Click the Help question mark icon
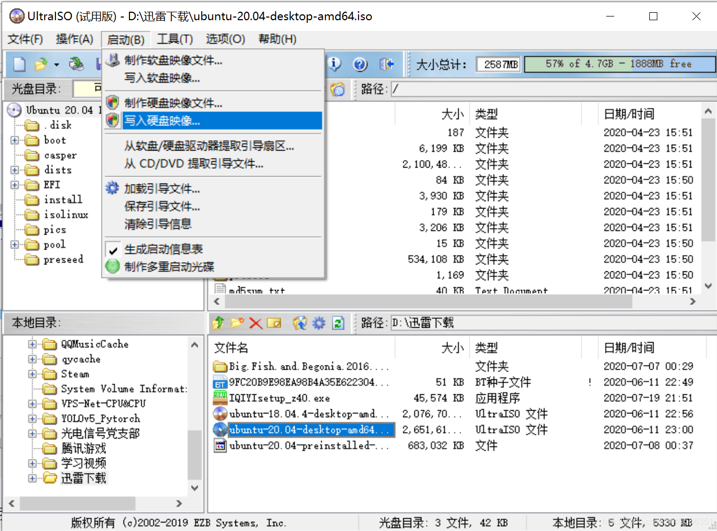The width and height of the screenshot is (717, 531). point(360,64)
